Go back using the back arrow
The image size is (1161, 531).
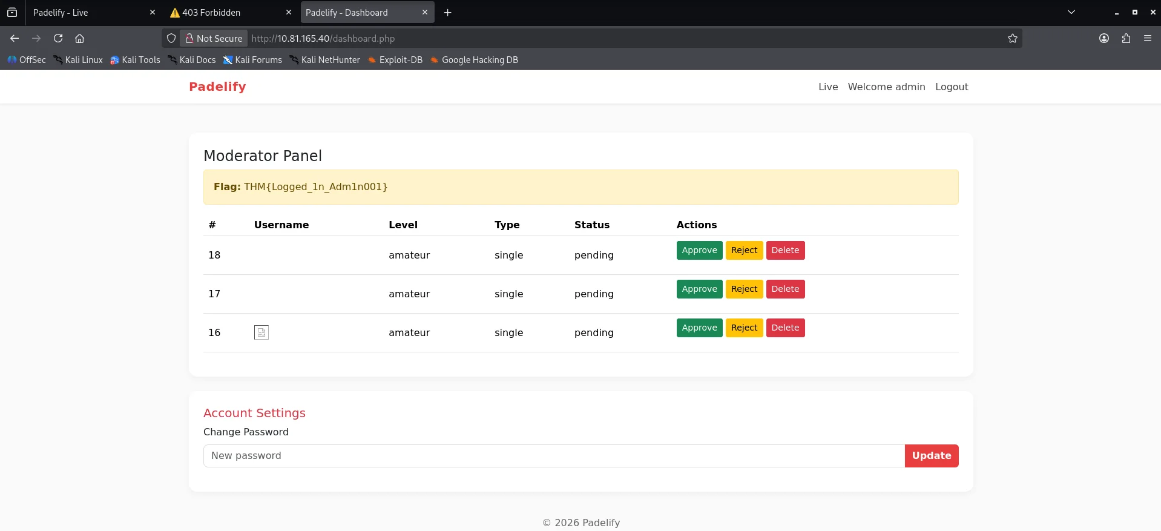(15, 38)
